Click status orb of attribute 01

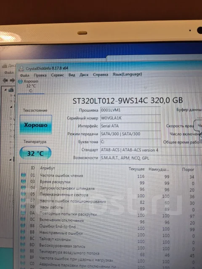click(24, 175)
